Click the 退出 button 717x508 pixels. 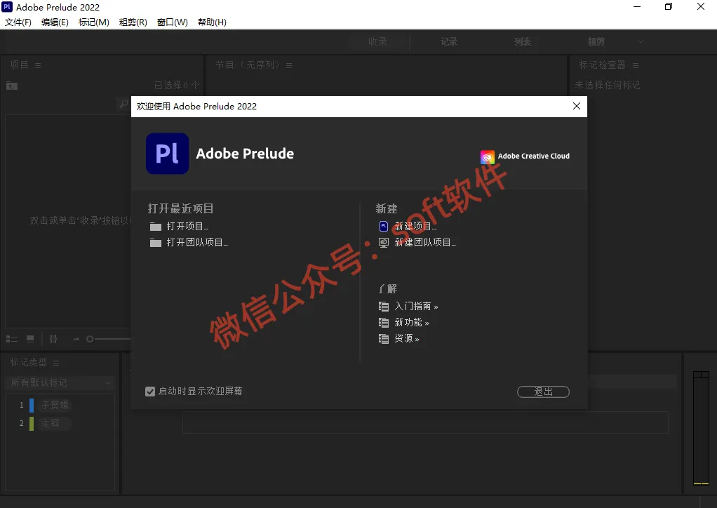click(x=543, y=392)
